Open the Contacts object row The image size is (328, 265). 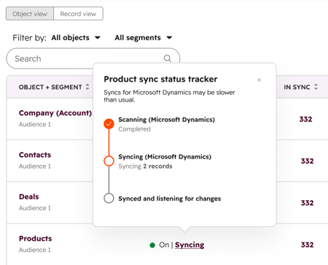[x=35, y=155]
